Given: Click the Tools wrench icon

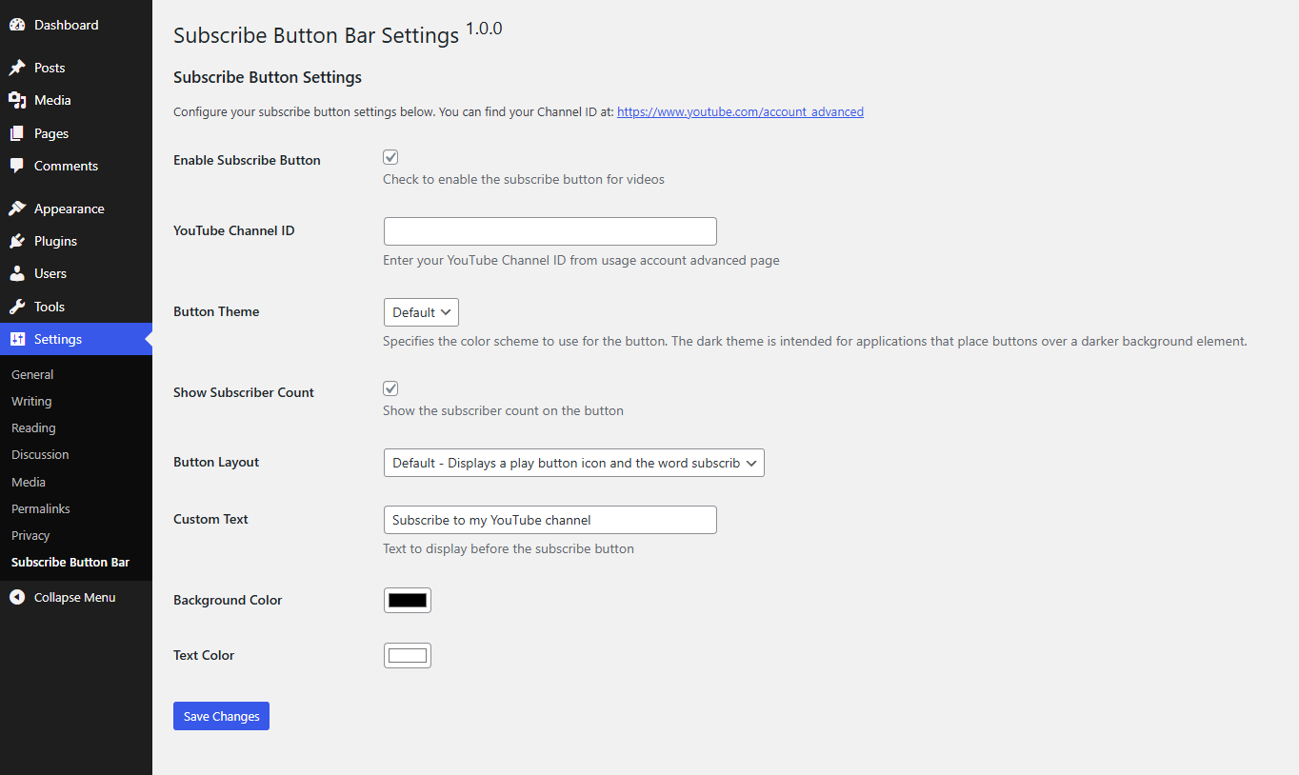Looking at the screenshot, I should coord(17,307).
